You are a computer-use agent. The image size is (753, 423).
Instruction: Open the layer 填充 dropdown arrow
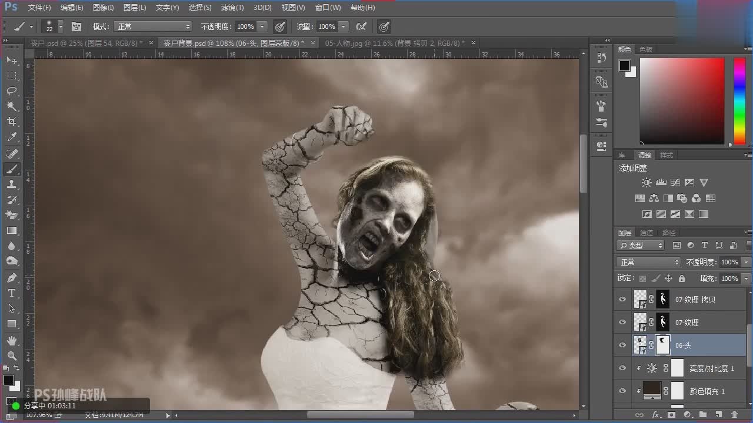[x=747, y=278]
